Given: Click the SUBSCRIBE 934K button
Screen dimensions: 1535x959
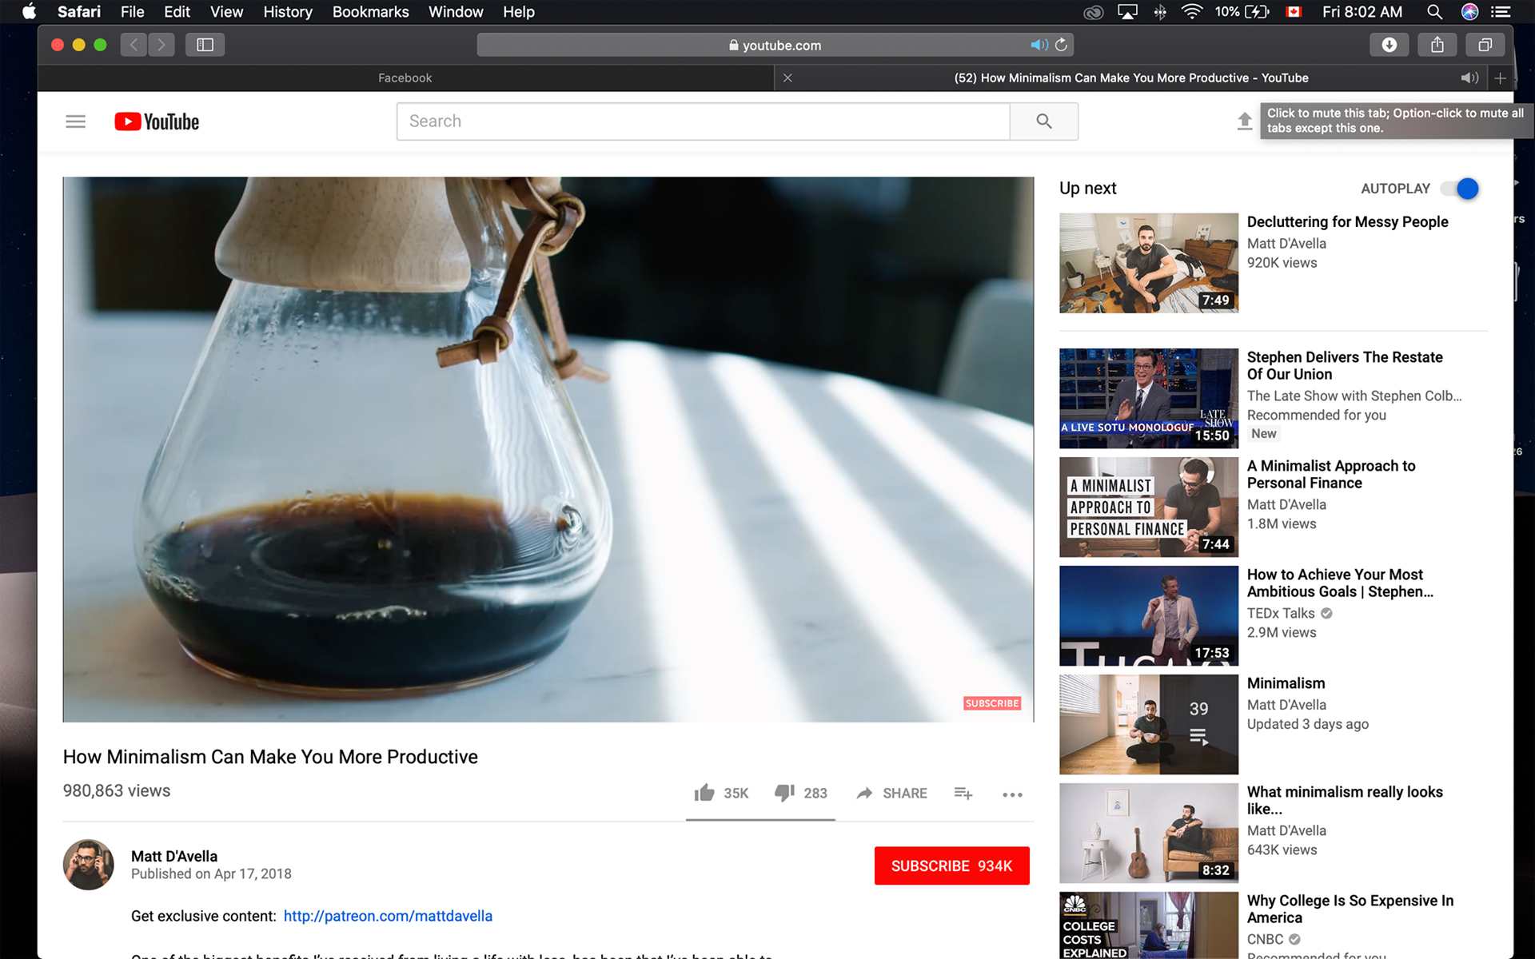Looking at the screenshot, I should click(951, 865).
